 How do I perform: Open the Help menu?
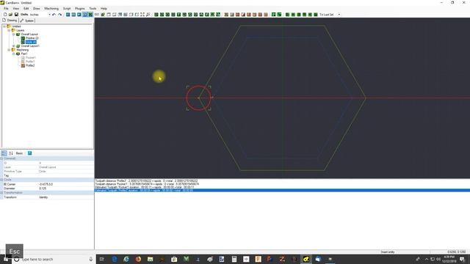click(104, 8)
